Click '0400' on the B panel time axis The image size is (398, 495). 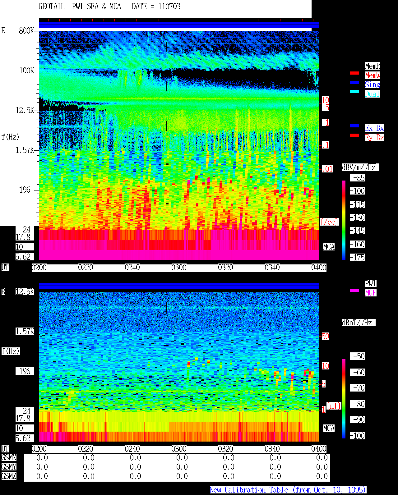319,449
